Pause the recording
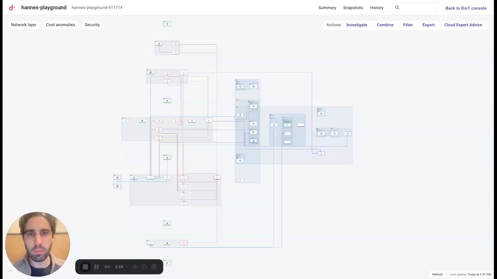This screenshot has width=497, height=279. point(96,267)
